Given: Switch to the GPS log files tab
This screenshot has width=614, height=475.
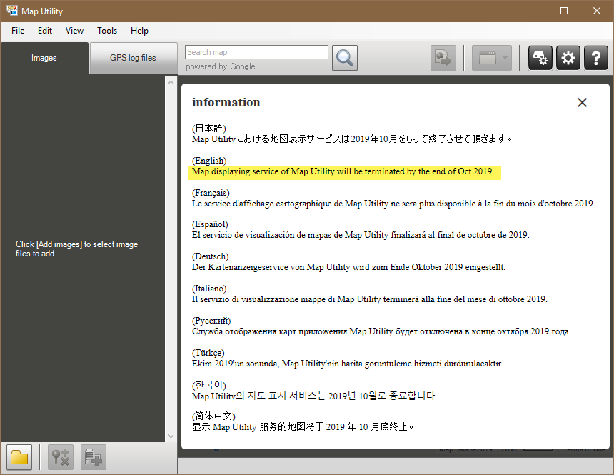Looking at the screenshot, I should pos(133,58).
